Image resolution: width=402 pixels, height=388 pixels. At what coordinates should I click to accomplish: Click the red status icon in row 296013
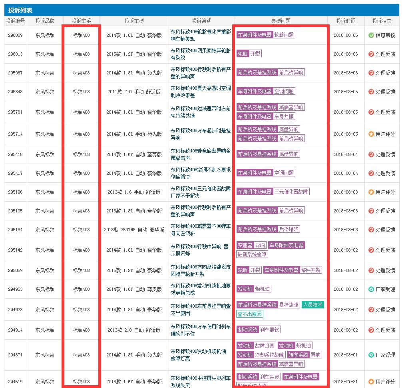tap(371, 54)
